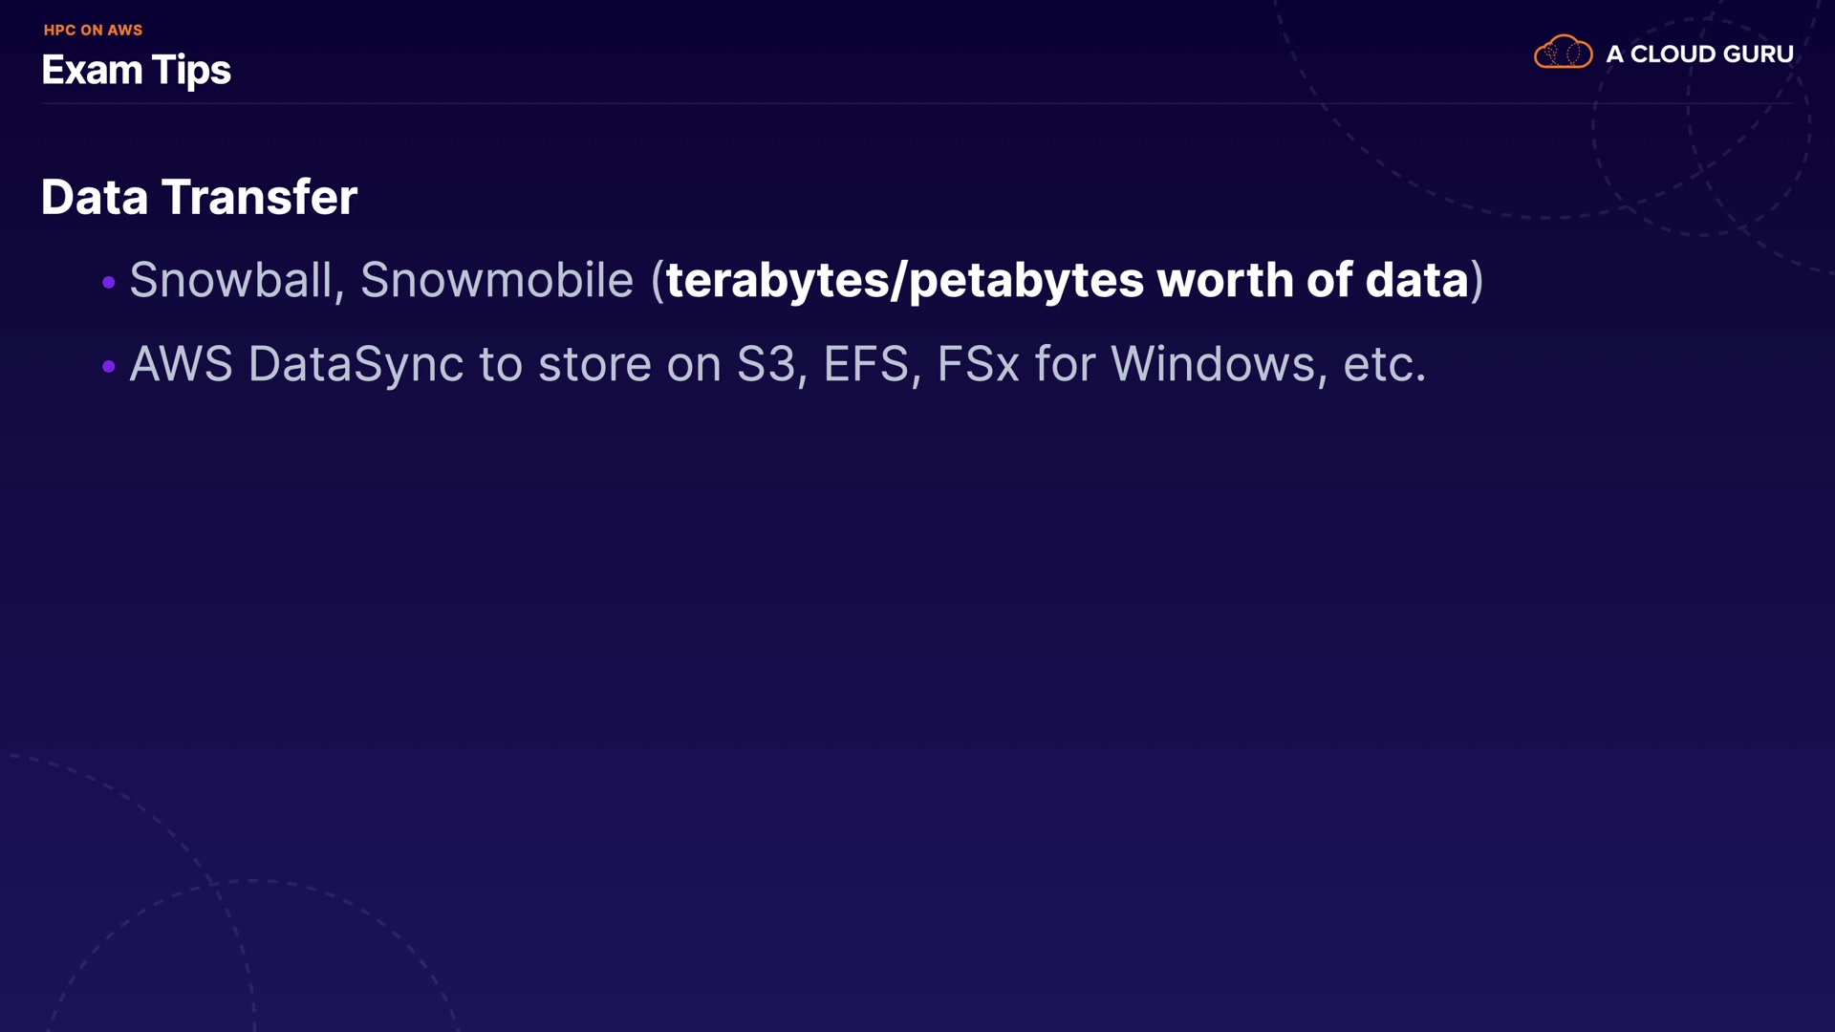Click the word 'Snowball'
This screenshot has height=1032, width=1835.
(230, 280)
